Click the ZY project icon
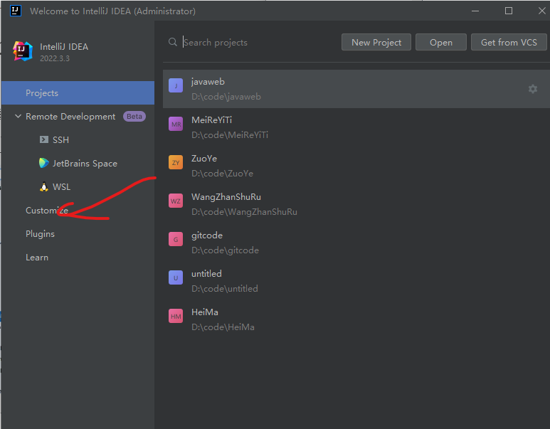Viewport: 550px width, 429px height. pos(176,162)
